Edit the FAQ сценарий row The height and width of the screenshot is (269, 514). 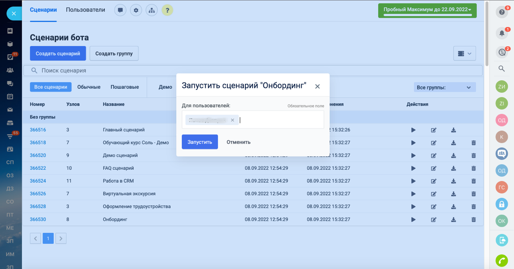[434, 168]
